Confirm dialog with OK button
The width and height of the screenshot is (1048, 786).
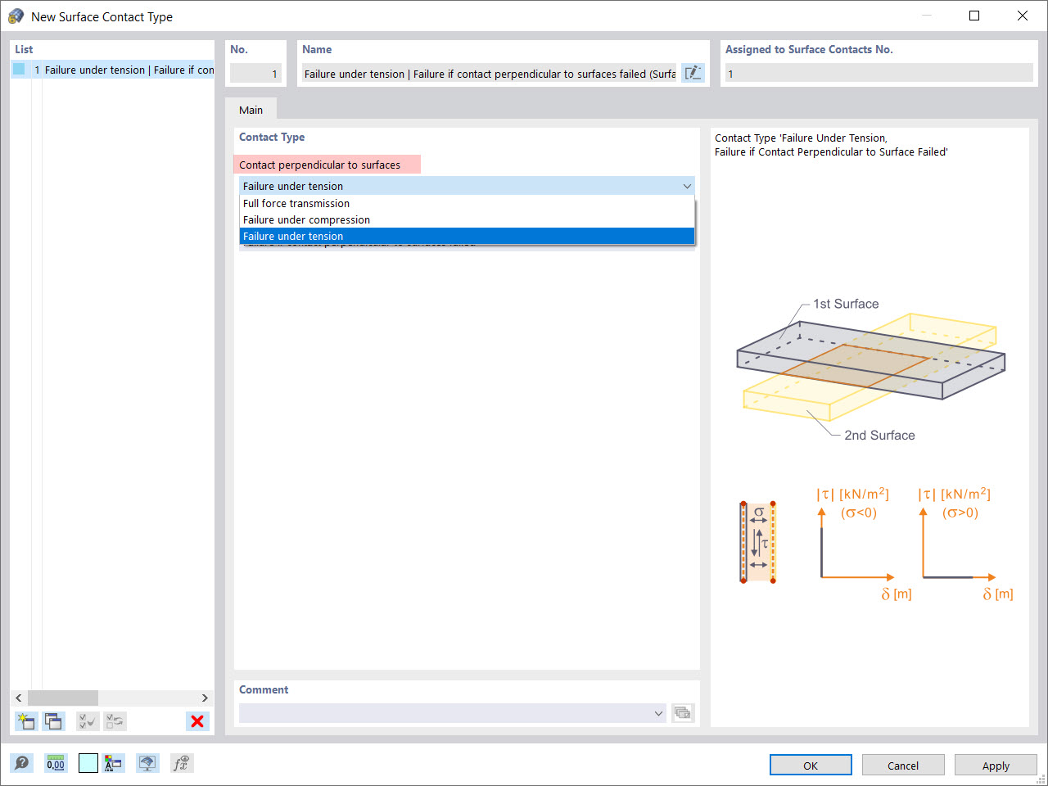tap(810, 765)
